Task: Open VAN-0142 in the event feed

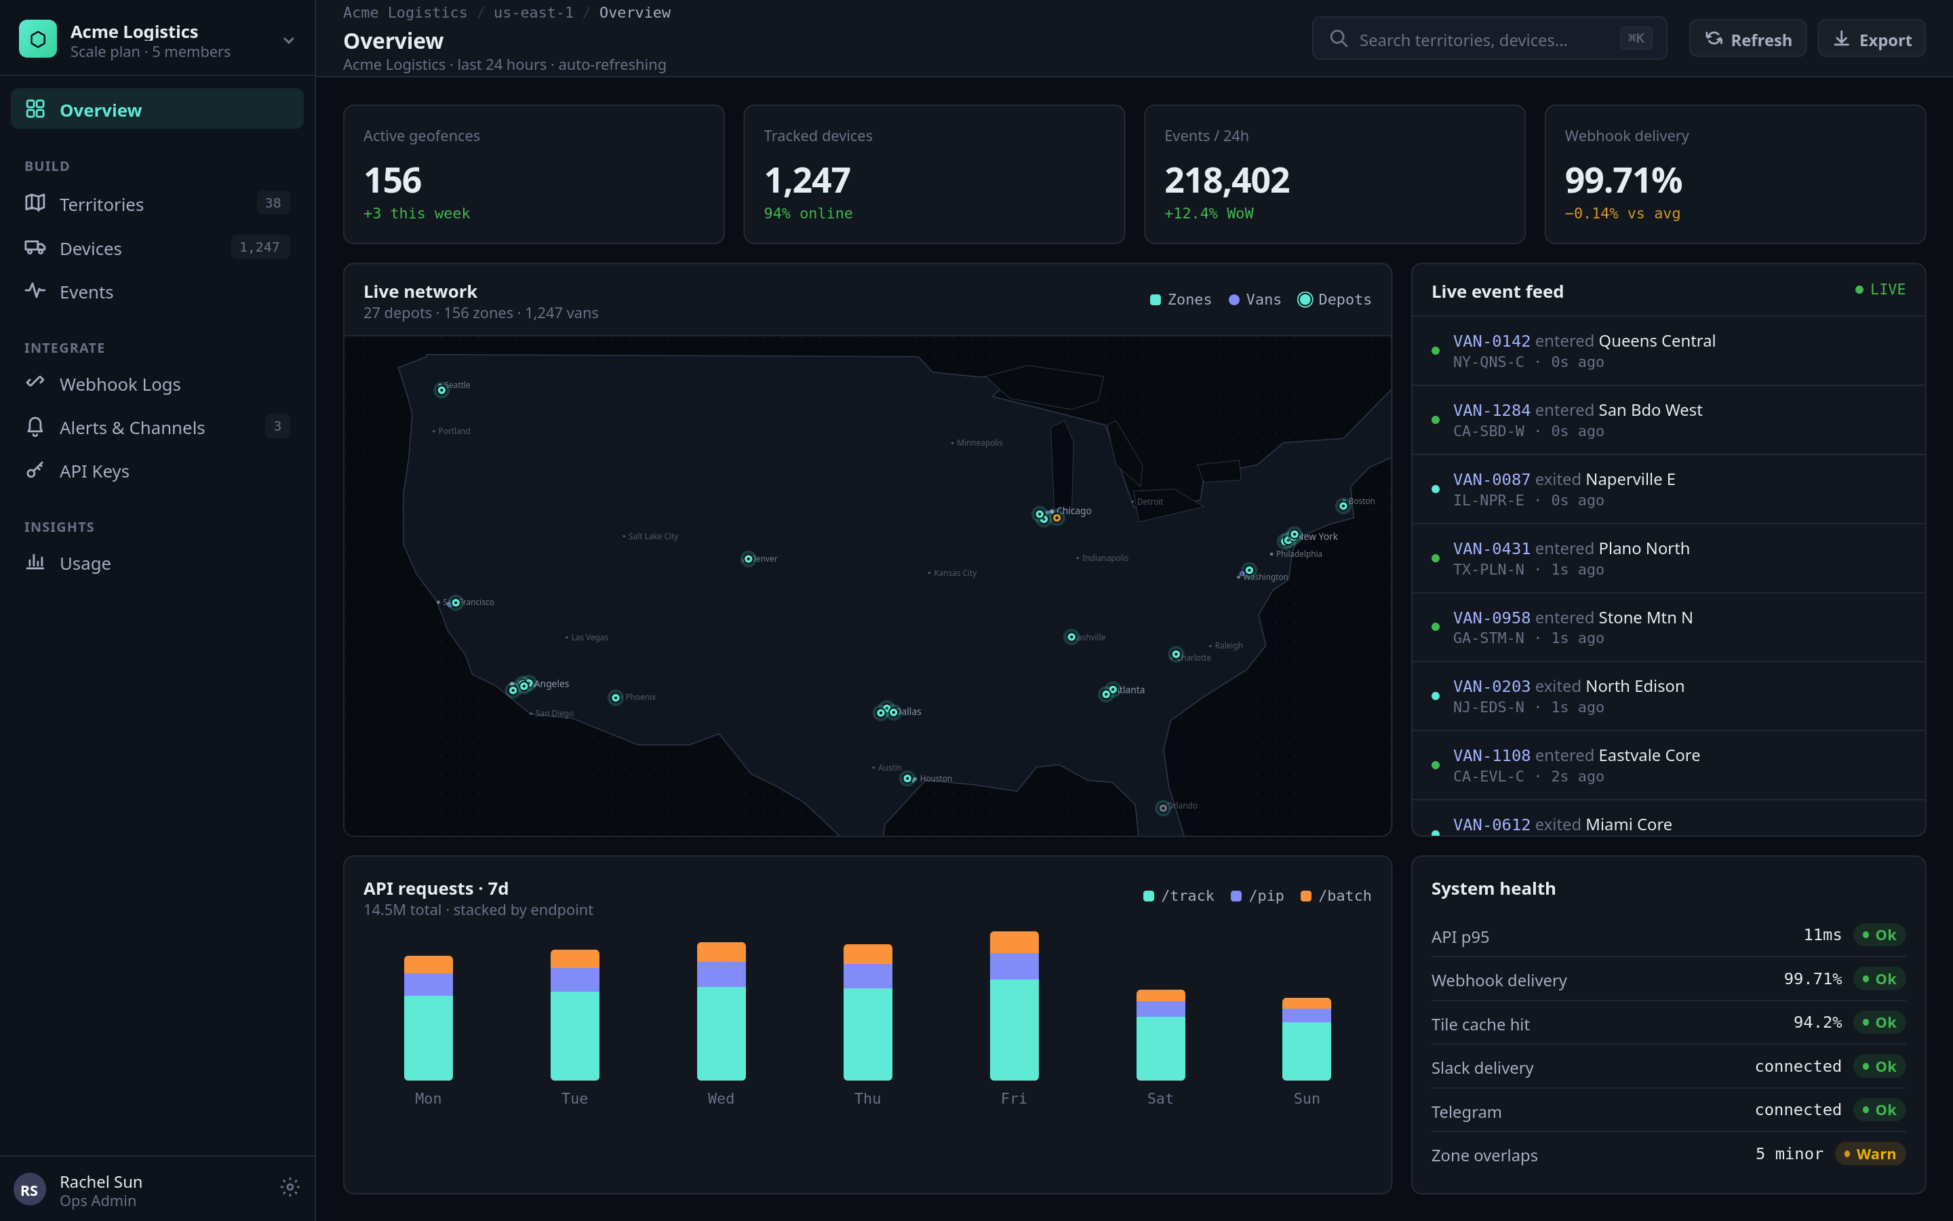Action: pyautogui.click(x=1668, y=351)
